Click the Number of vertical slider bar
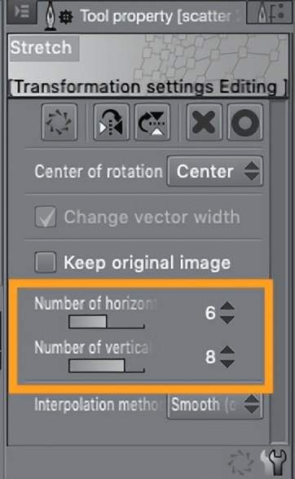Screen dimensions: 295x479 pos(107,366)
